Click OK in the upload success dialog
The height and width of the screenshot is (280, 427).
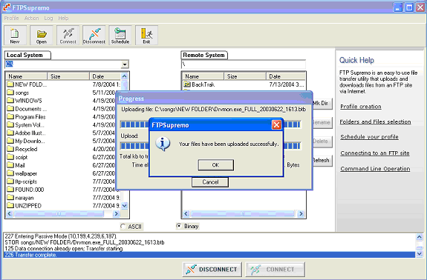215,165
